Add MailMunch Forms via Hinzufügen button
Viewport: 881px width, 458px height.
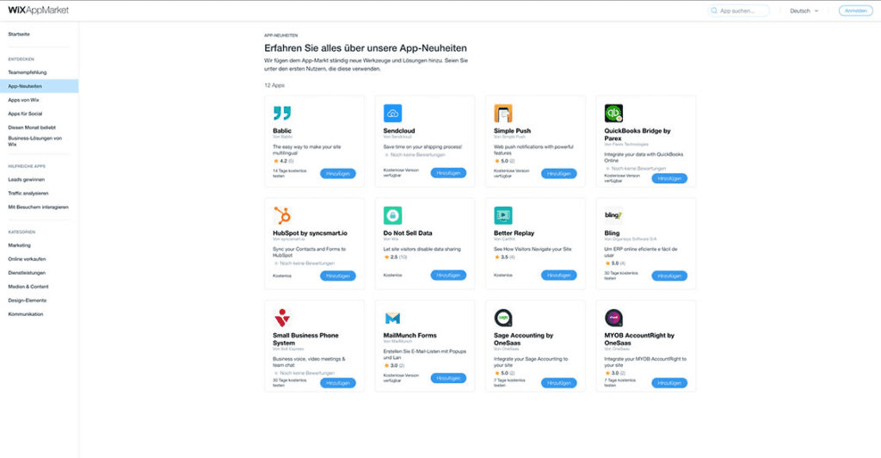tap(448, 378)
